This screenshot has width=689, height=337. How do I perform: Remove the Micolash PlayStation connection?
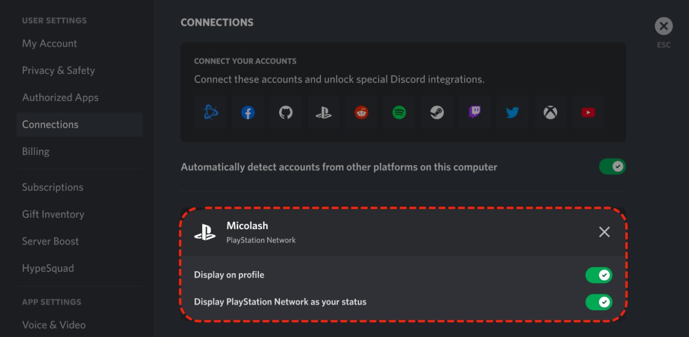pos(604,232)
